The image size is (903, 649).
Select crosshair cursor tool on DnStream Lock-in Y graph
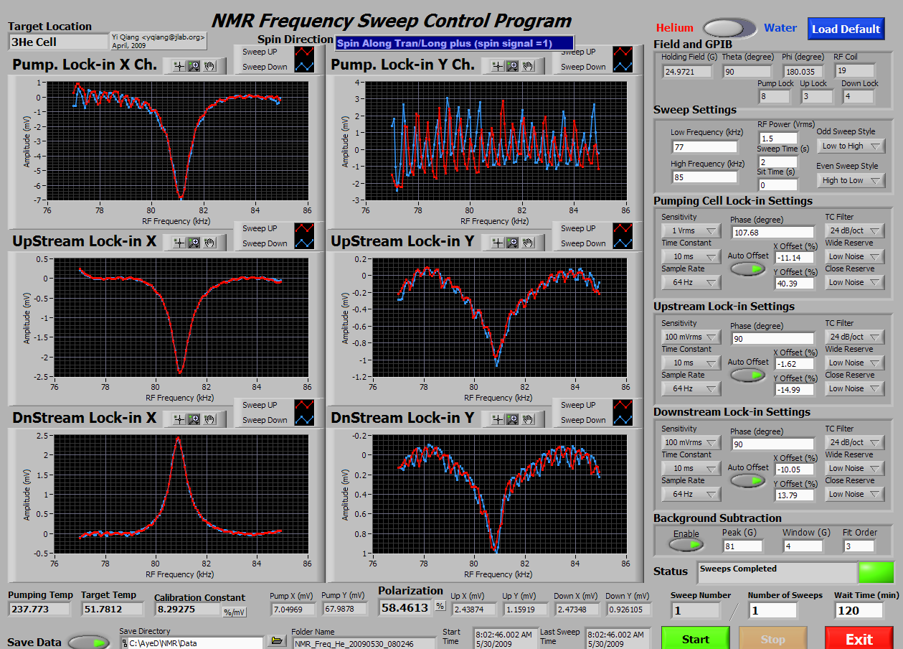click(498, 419)
